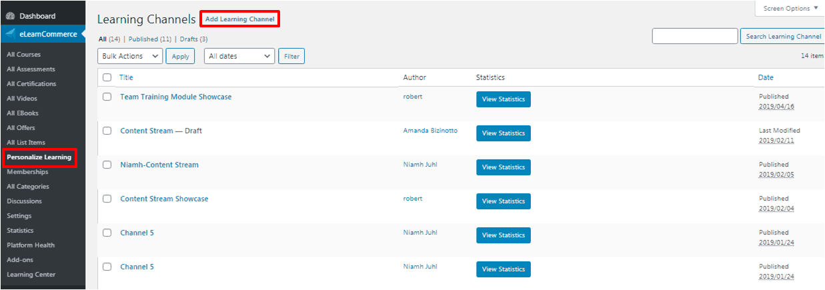The image size is (825, 290).
Task: Check the Team Training Module Showcase row
Action: coord(107,97)
